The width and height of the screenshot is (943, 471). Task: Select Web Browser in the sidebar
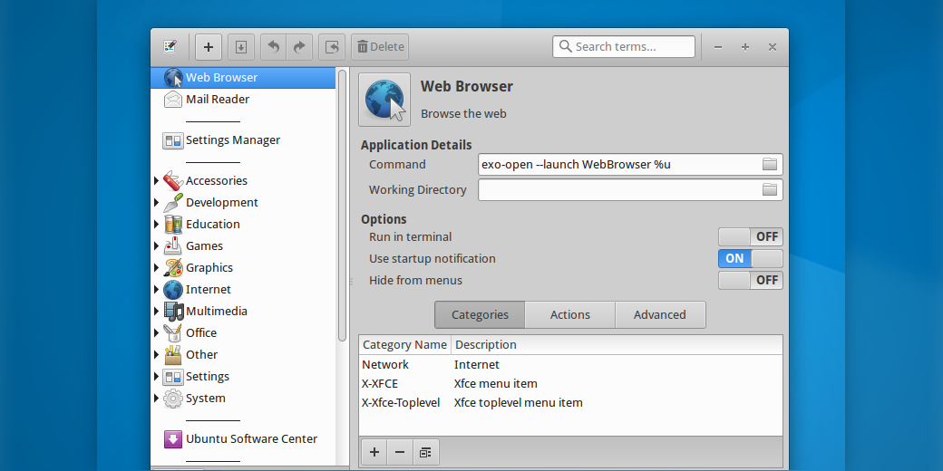(243, 78)
